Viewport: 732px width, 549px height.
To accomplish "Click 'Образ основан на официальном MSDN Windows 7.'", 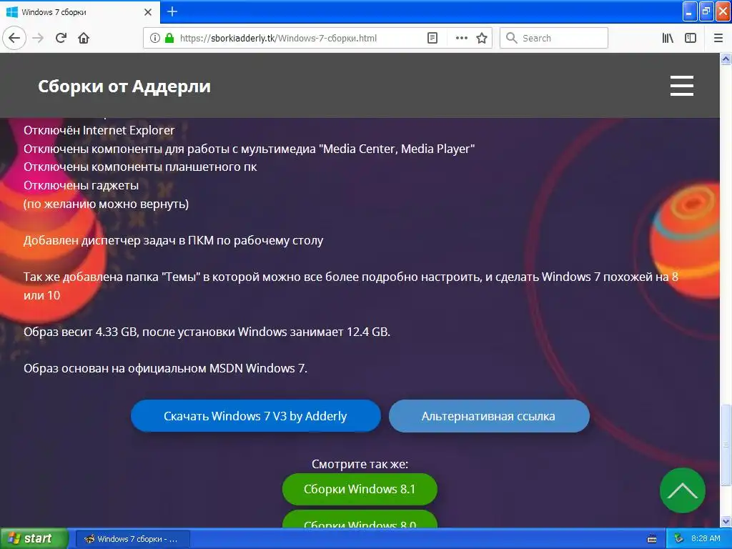I will coord(165,368).
